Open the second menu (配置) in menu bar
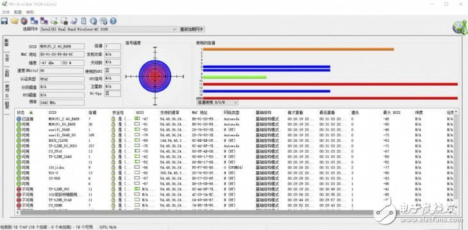Screen dimensions: 468x230 17,12
